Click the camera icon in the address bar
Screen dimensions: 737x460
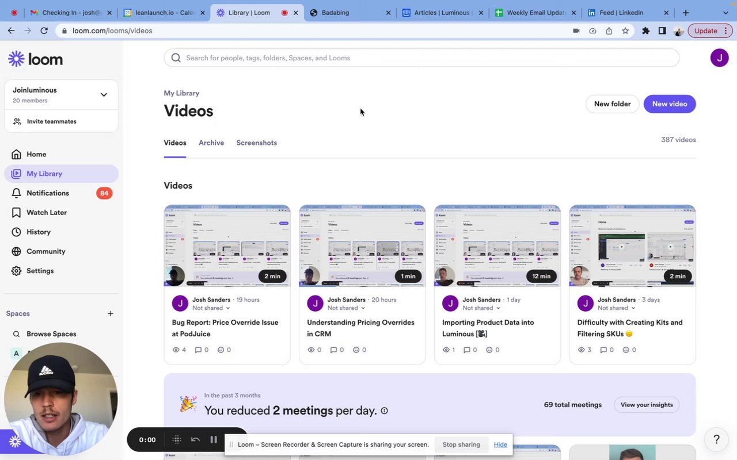(x=576, y=30)
